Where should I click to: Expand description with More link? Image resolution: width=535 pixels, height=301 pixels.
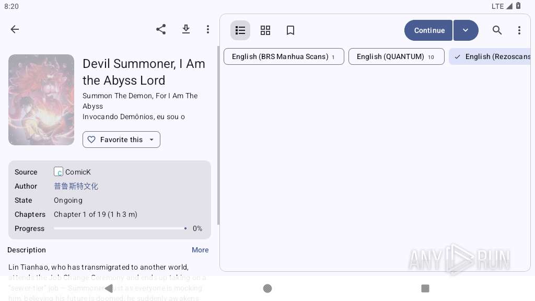click(x=200, y=250)
